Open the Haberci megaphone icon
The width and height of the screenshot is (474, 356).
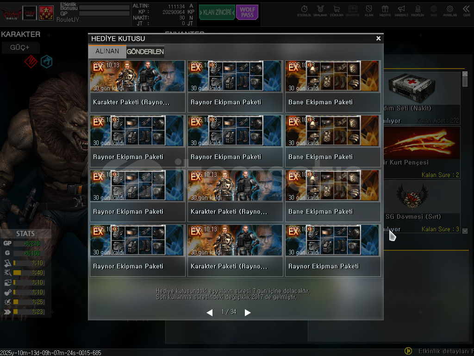pos(401,11)
